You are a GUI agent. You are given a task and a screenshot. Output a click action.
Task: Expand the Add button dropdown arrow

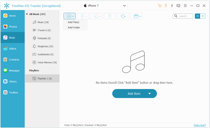73,16
